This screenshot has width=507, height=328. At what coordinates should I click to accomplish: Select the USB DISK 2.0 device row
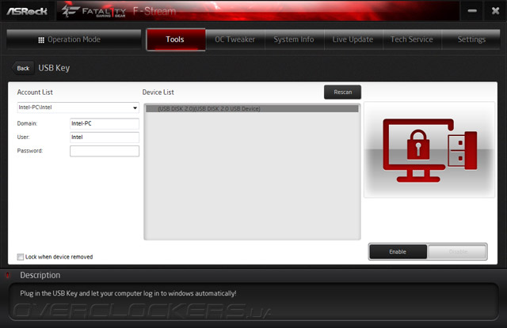tap(252, 109)
